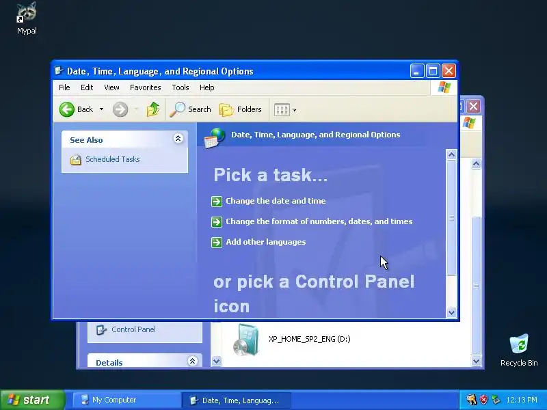Open Control Panel link in My Computer
The height and width of the screenshot is (410, 547).
pos(133,329)
